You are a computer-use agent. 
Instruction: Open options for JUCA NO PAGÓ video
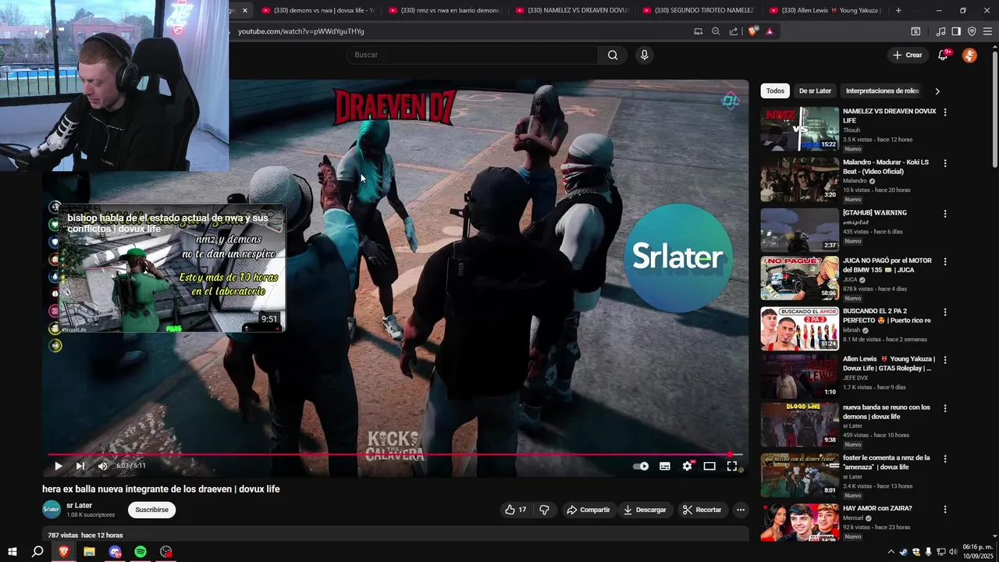click(945, 261)
